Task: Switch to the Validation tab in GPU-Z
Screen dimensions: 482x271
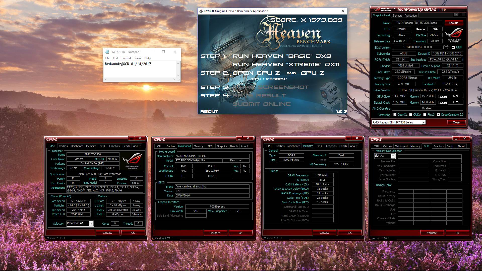Action: pyautogui.click(x=411, y=15)
